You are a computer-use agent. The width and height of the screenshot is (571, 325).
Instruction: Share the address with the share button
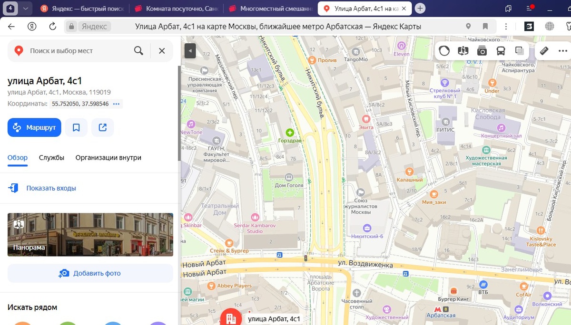[102, 127]
